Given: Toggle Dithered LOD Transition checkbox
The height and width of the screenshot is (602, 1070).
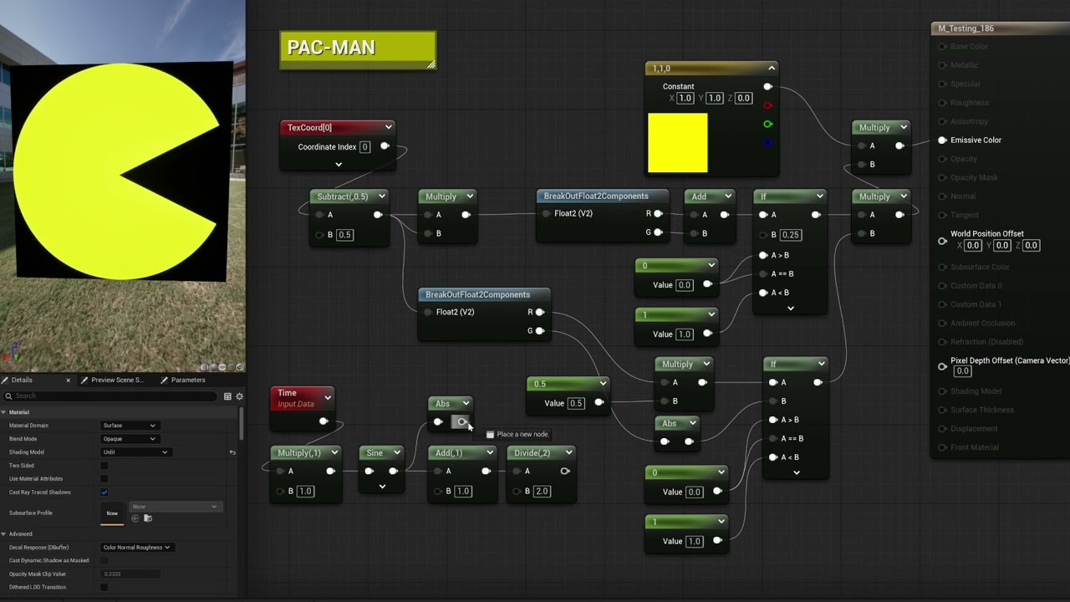Looking at the screenshot, I should 104,588.
